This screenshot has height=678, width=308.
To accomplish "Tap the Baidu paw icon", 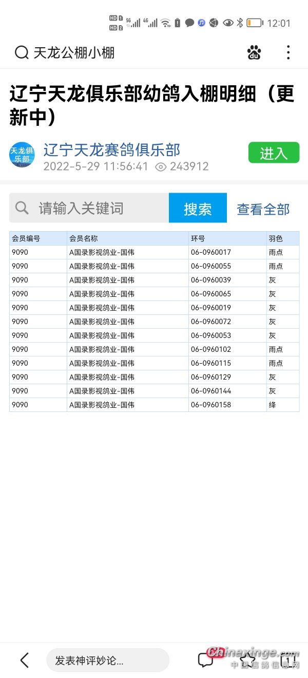I will point(254,52).
